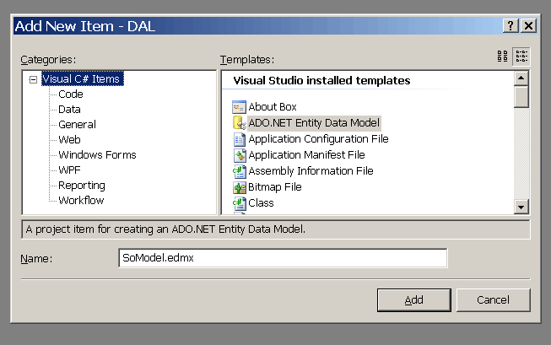Select Bitmap File template text
The image size is (551, 345).
pos(275,187)
